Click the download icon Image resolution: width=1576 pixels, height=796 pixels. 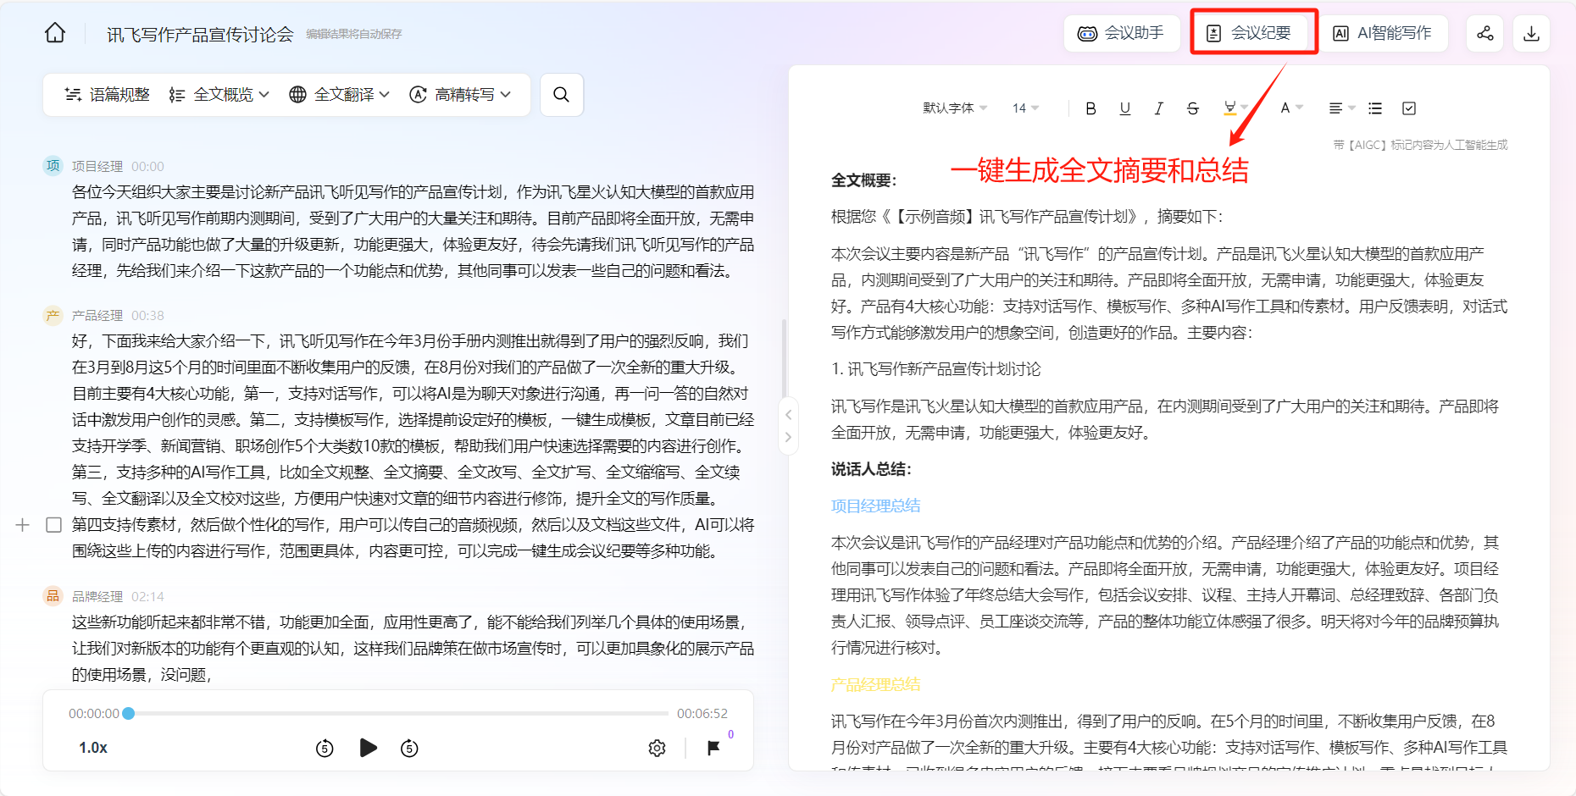click(x=1531, y=33)
